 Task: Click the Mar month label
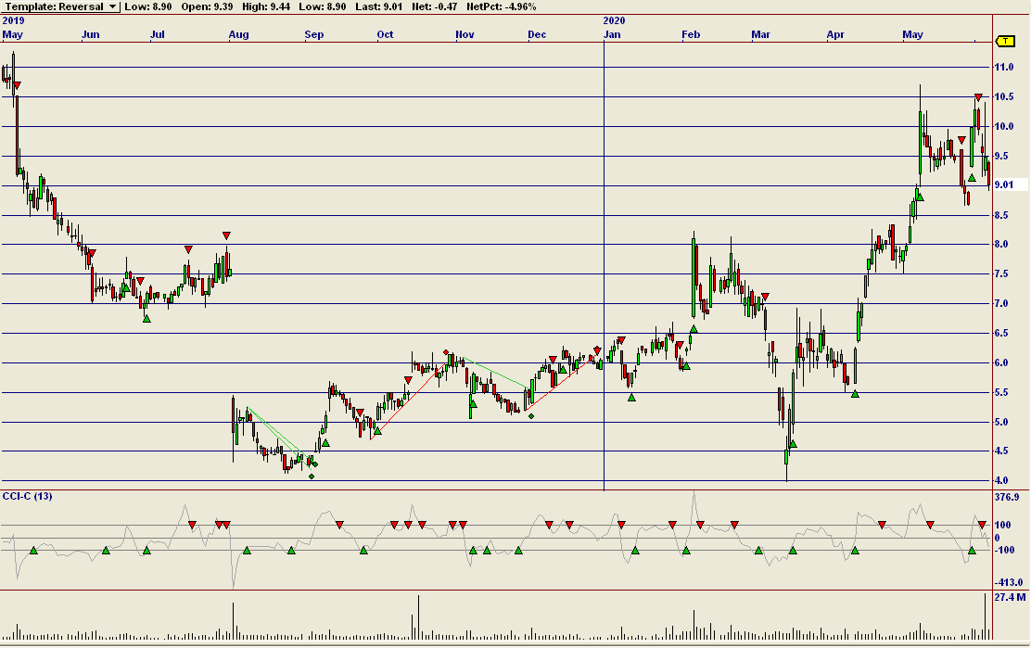(761, 35)
